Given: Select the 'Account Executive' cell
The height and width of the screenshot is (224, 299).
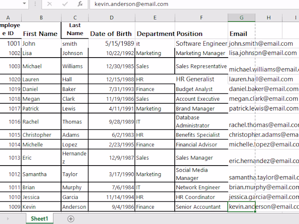Looking at the screenshot, I should (x=201, y=99).
